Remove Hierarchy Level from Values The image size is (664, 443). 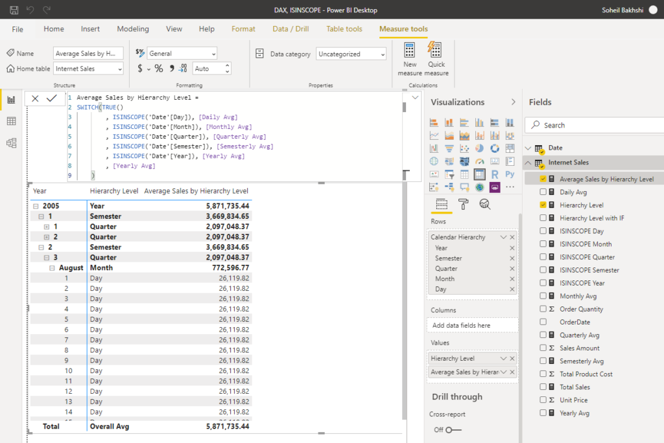512,358
